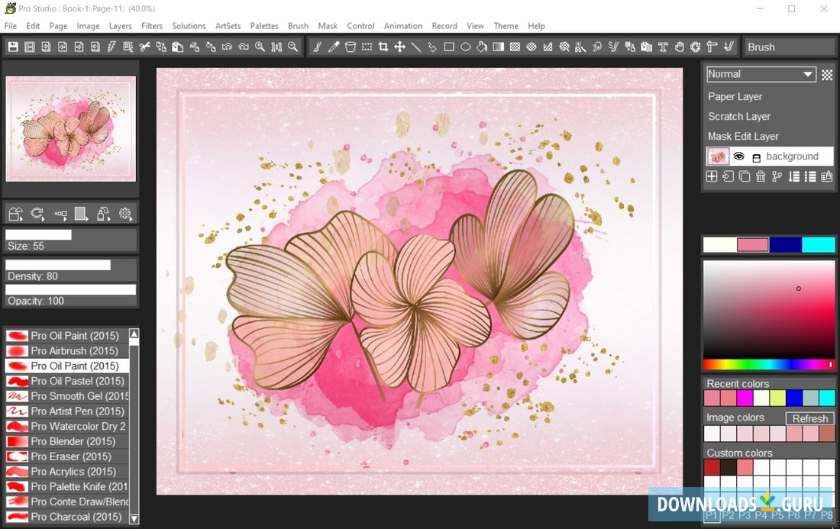Choose the Pro Charcoal (2015) brush
This screenshot has width=840, height=529.
67,517
